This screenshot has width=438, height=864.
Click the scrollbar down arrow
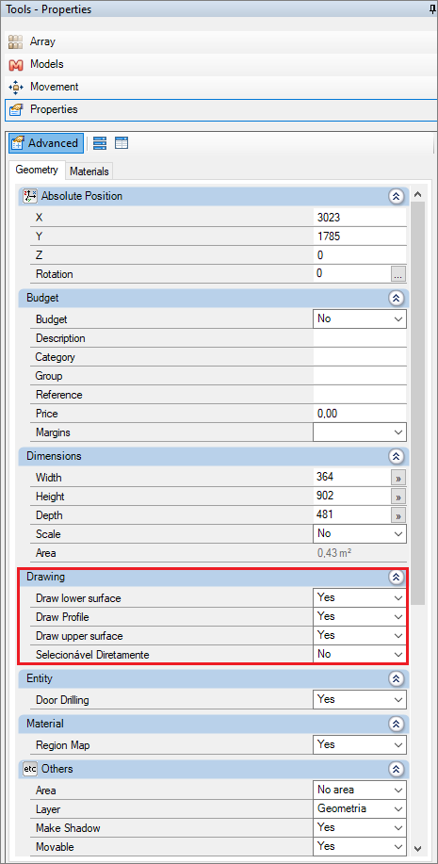(x=417, y=848)
